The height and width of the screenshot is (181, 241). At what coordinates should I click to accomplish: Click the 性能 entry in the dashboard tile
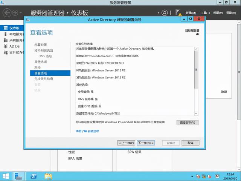pyautogui.click(x=72, y=152)
